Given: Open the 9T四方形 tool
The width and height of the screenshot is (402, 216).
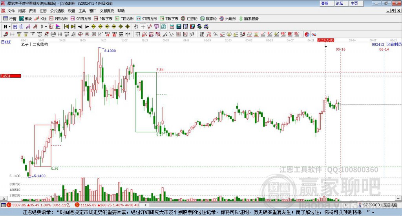Looking at the screenshot, I should [146, 19].
